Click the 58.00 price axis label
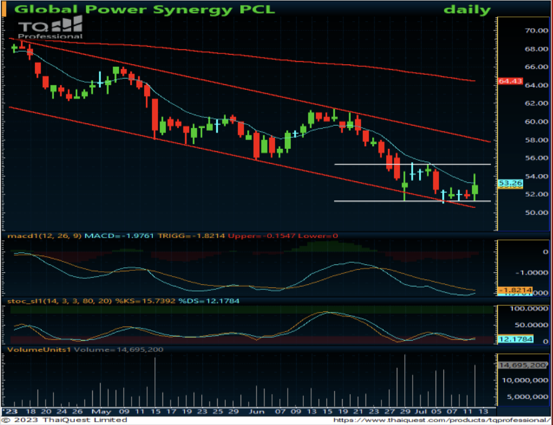The image size is (553, 425). pyautogui.click(x=536, y=140)
